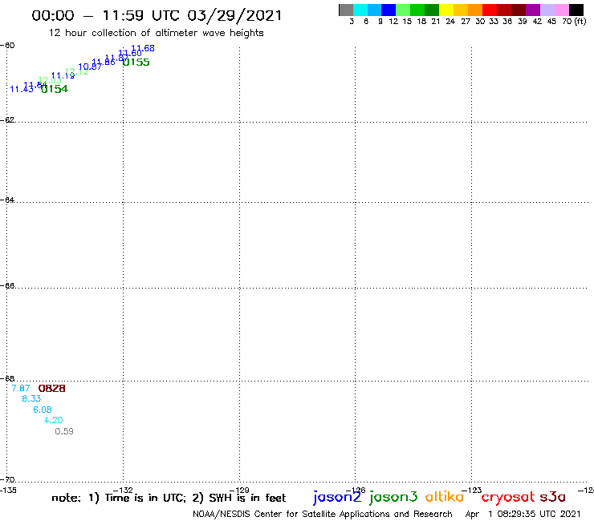Click the black swatch ending the scale
The image size is (594, 521).
[x=576, y=10]
